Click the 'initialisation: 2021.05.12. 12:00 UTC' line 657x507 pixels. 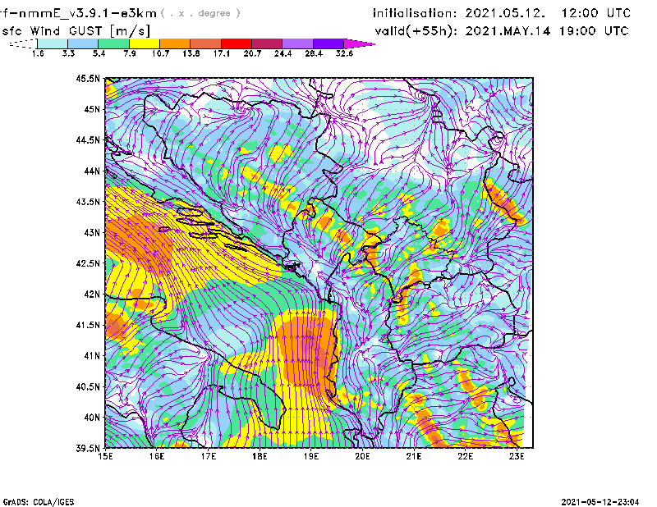[x=502, y=13]
